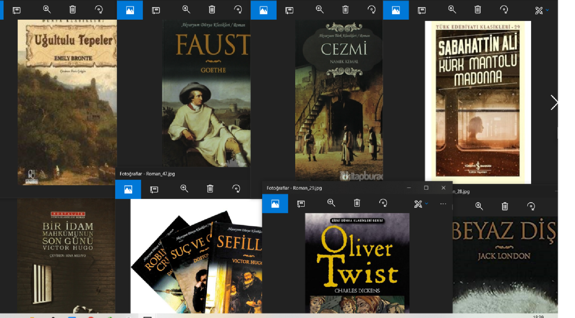Minimize the Roman_29.jpg window
This screenshot has height=318, width=575.
(x=409, y=188)
